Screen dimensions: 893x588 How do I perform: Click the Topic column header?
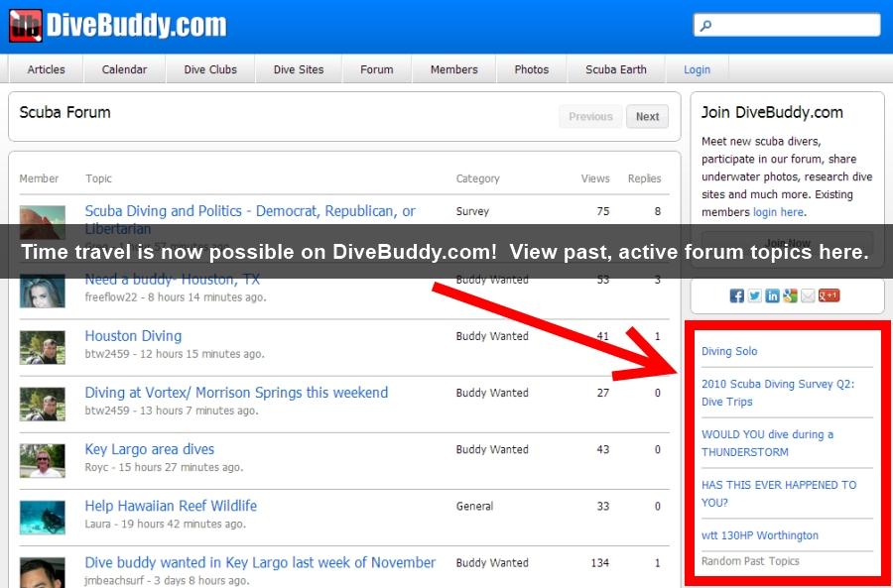click(x=98, y=178)
